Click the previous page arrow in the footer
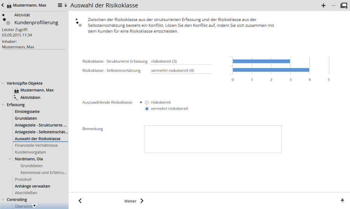 pyautogui.click(x=80, y=201)
